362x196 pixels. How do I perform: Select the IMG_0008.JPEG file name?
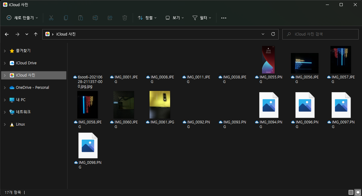coord(162,79)
